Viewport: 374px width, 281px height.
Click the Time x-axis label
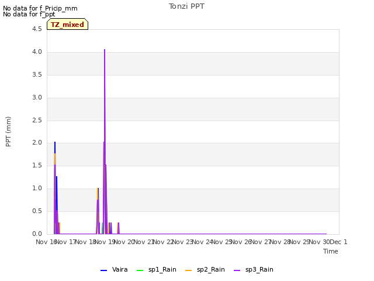point(331,251)
